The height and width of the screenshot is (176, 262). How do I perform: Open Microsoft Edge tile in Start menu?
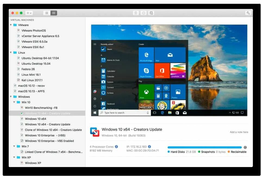[146, 55]
